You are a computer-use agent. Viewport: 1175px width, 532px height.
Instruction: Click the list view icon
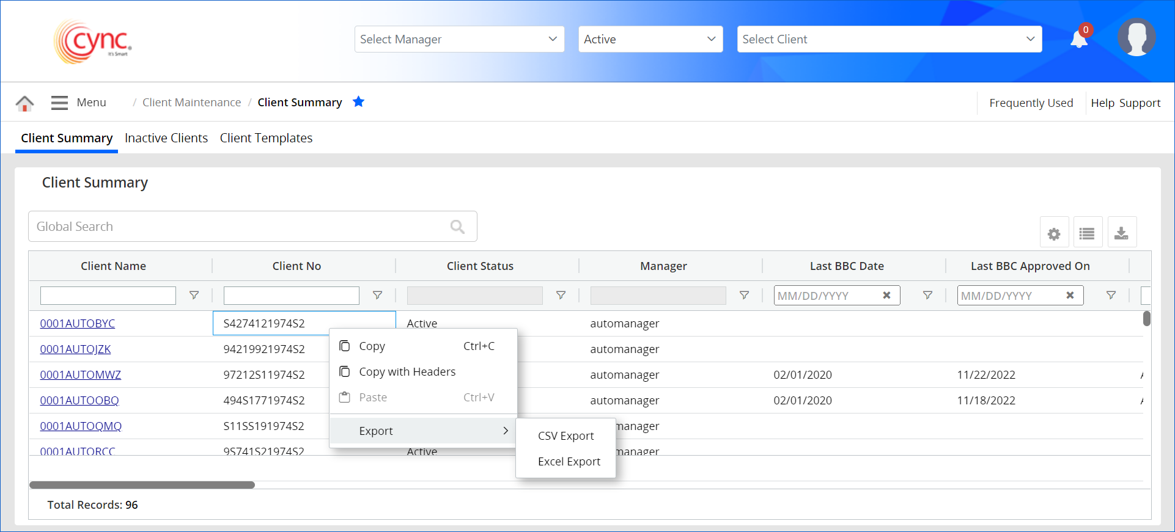[1087, 233]
